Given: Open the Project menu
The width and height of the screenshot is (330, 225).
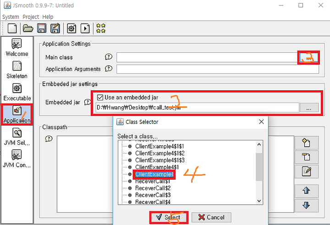Looking at the screenshot, I should (31, 17).
